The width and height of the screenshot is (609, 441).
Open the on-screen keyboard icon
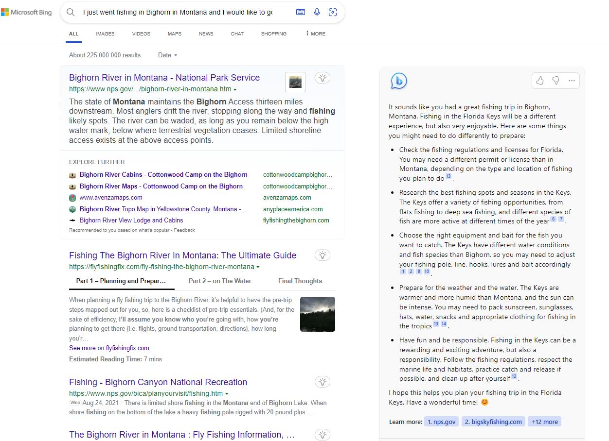pyautogui.click(x=301, y=12)
